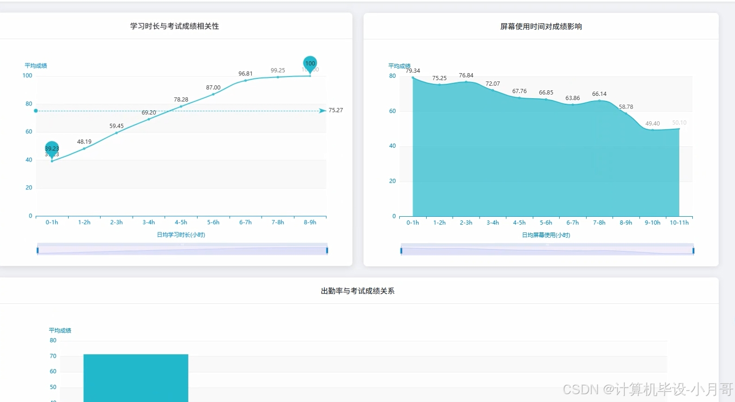Click the data label "49.40"
735x402 pixels.
(x=652, y=124)
